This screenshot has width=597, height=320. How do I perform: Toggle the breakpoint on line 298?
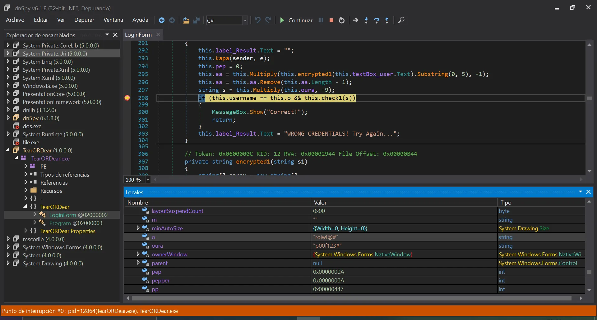pos(127,98)
